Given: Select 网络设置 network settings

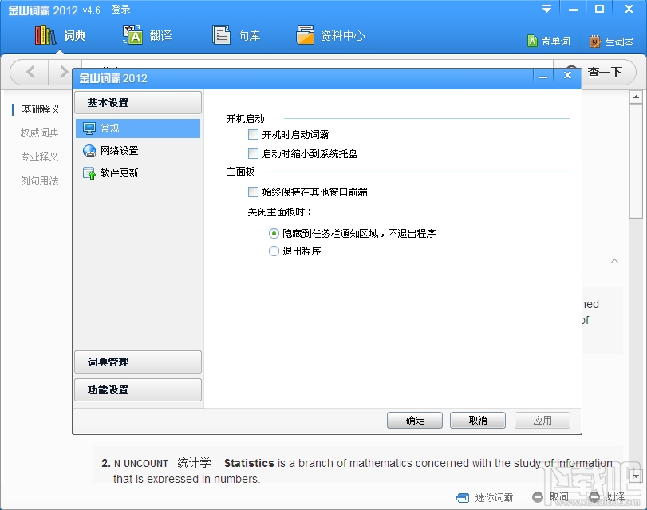Looking at the screenshot, I should tap(120, 150).
